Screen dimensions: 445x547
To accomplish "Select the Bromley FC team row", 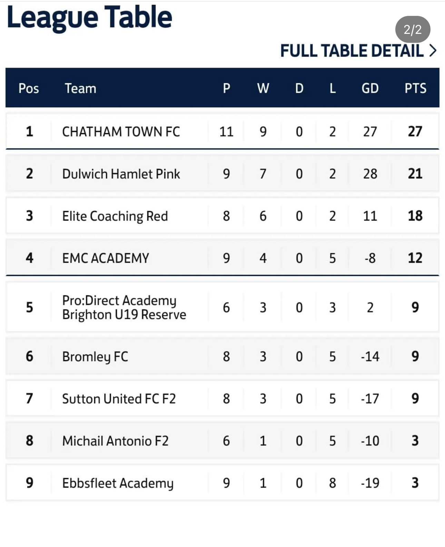I will click(x=95, y=356).
